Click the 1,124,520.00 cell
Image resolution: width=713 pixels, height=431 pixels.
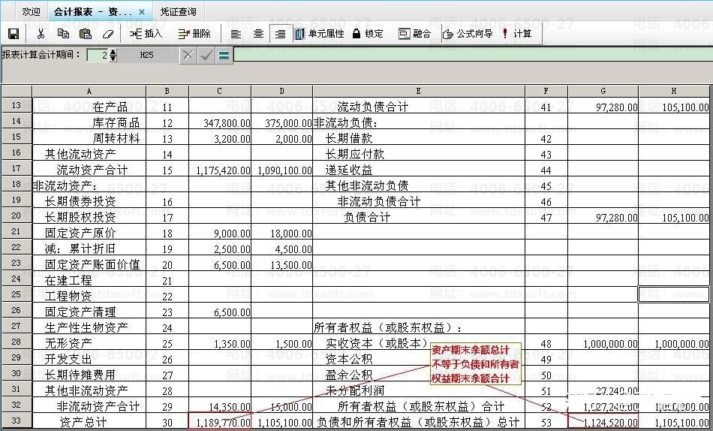603,421
